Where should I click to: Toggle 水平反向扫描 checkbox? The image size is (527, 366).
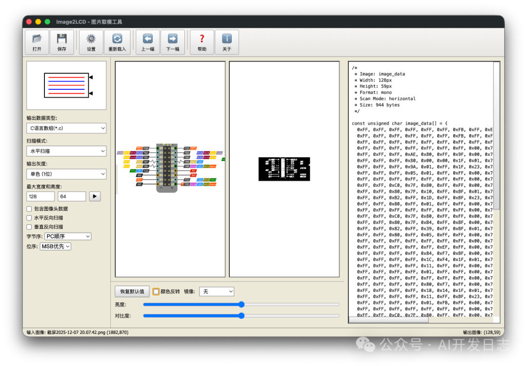coord(29,218)
